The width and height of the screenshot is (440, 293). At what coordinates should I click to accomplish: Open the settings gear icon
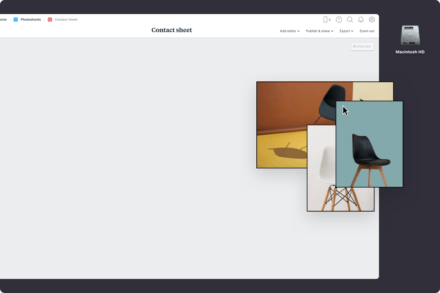tap(372, 20)
